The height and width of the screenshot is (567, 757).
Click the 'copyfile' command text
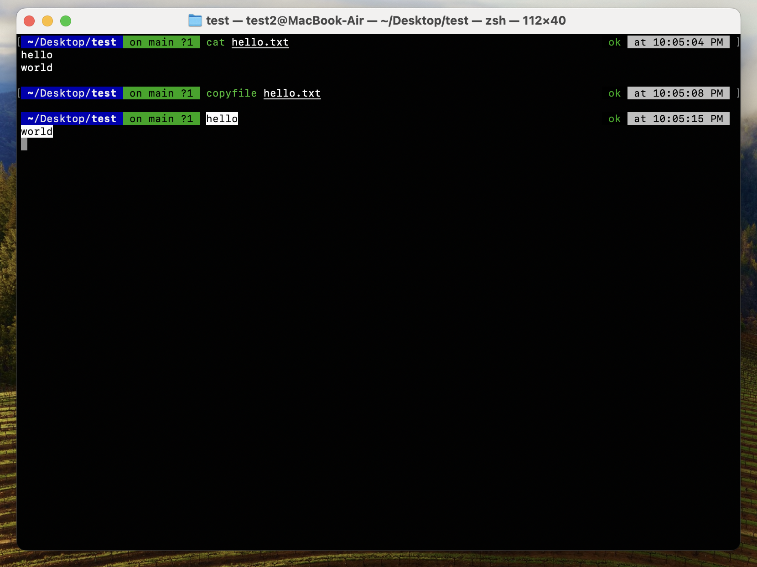pos(232,93)
